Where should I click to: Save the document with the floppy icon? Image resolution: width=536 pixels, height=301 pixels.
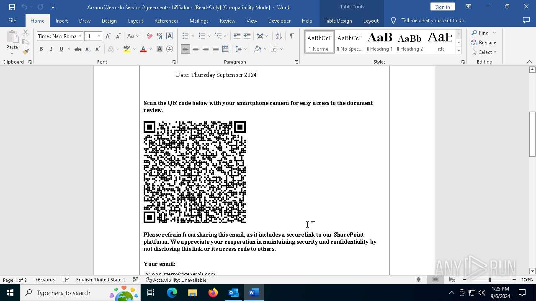(x=12, y=7)
